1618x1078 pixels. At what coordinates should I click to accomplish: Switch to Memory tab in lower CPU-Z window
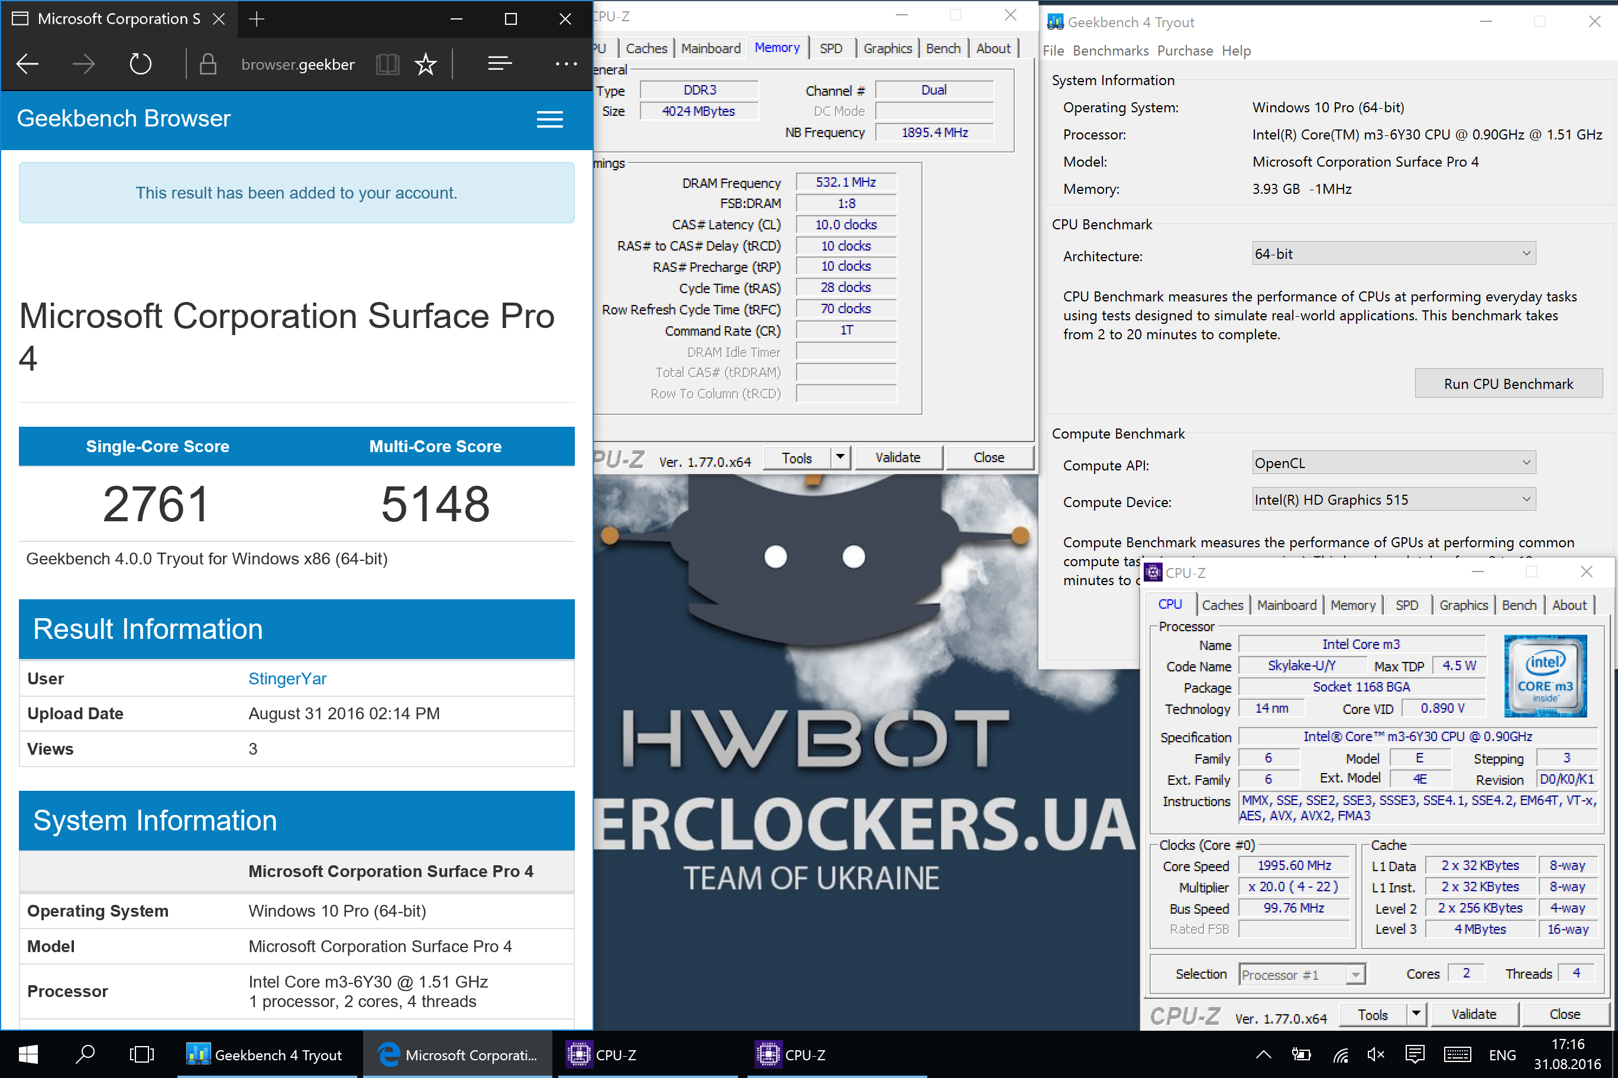(x=1352, y=605)
